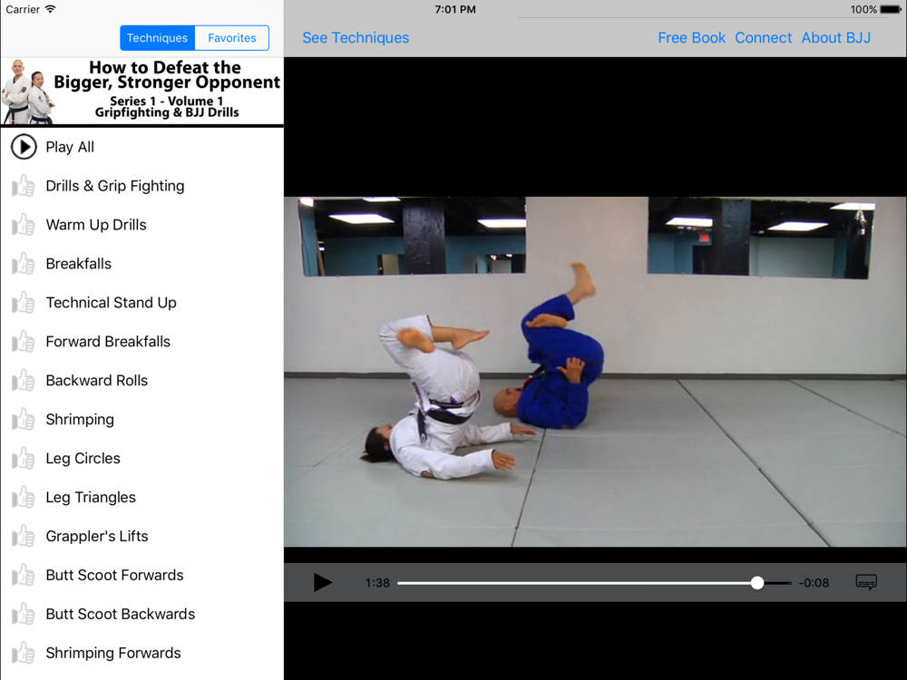
Task: Open the Free Book link
Action: coord(691,37)
